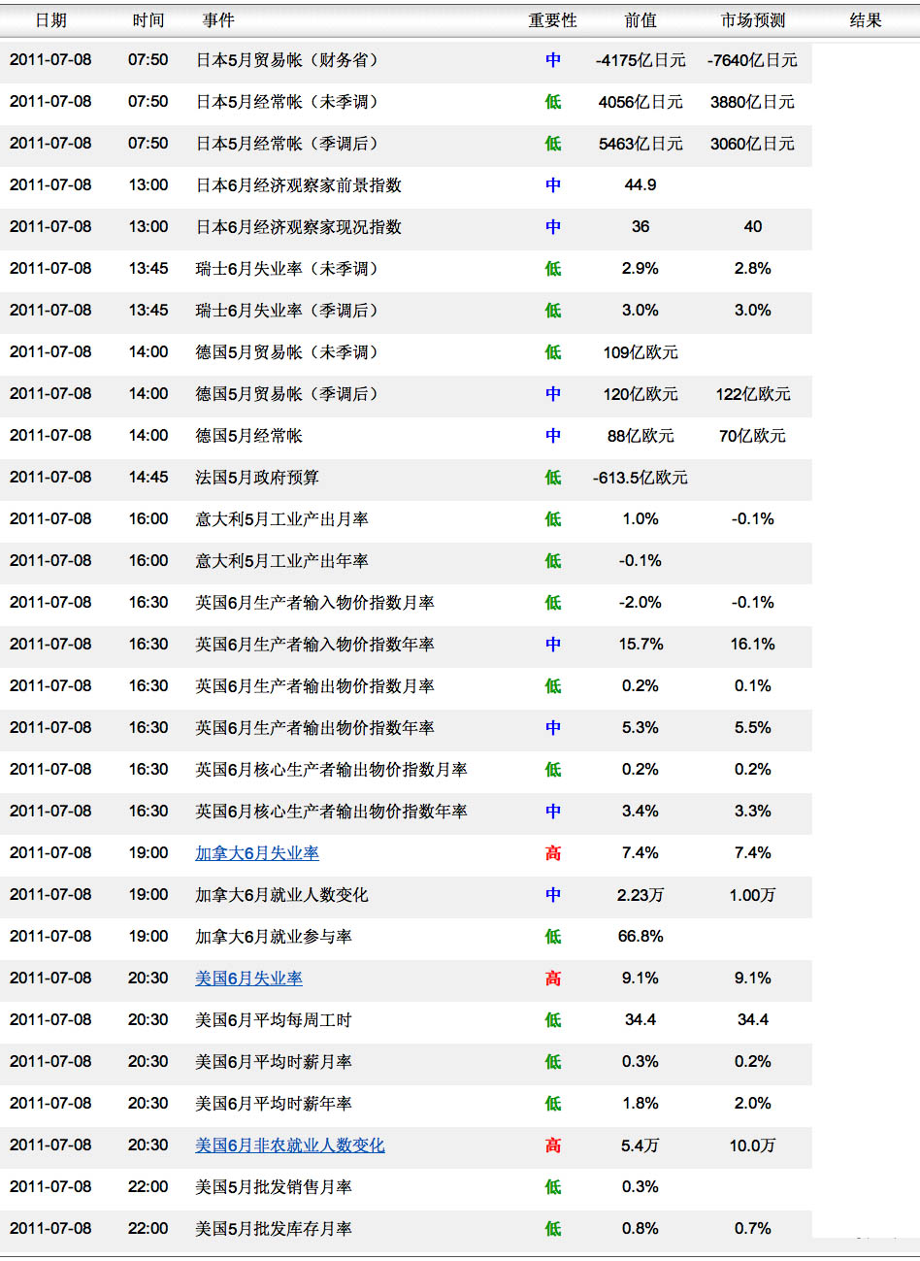
Task: Select 美国6月平均每周工时 event text
Action: tap(274, 1020)
